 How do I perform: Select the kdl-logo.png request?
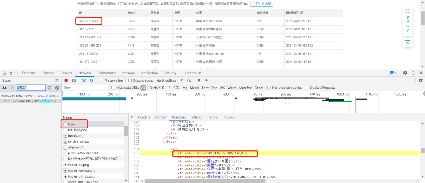[92, 130]
